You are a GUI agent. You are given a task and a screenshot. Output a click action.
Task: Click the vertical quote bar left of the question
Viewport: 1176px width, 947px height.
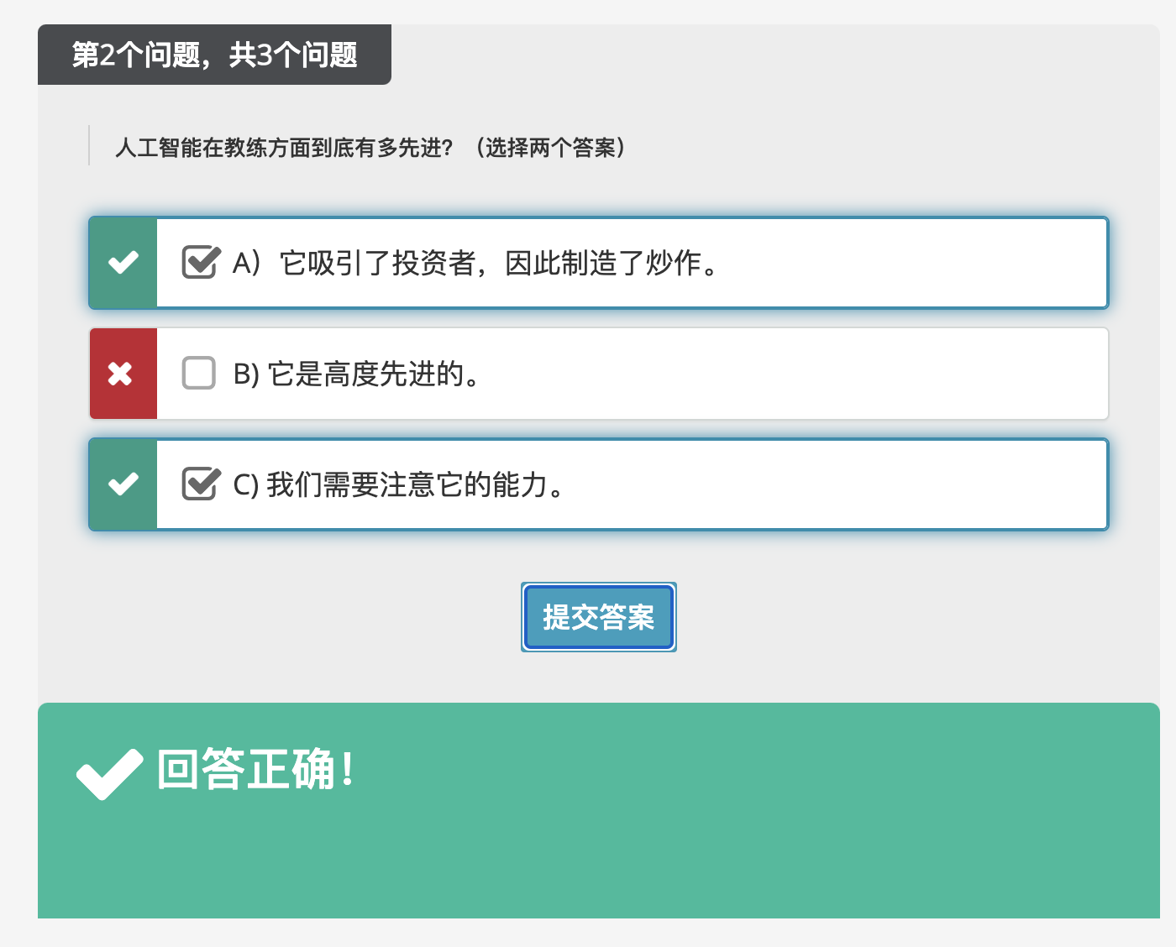click(x=89, y=145)
